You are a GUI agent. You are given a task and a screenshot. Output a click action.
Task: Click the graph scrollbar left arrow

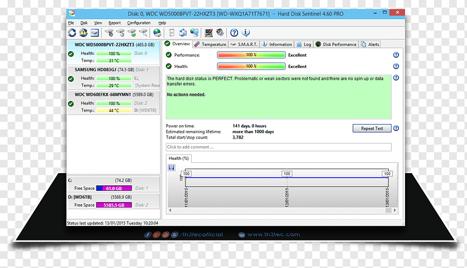(x=171, y=210)
